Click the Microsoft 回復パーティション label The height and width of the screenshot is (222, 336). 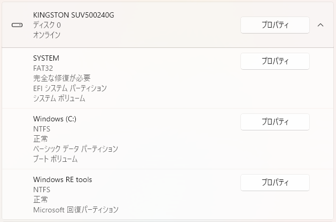tap(75, 210)
